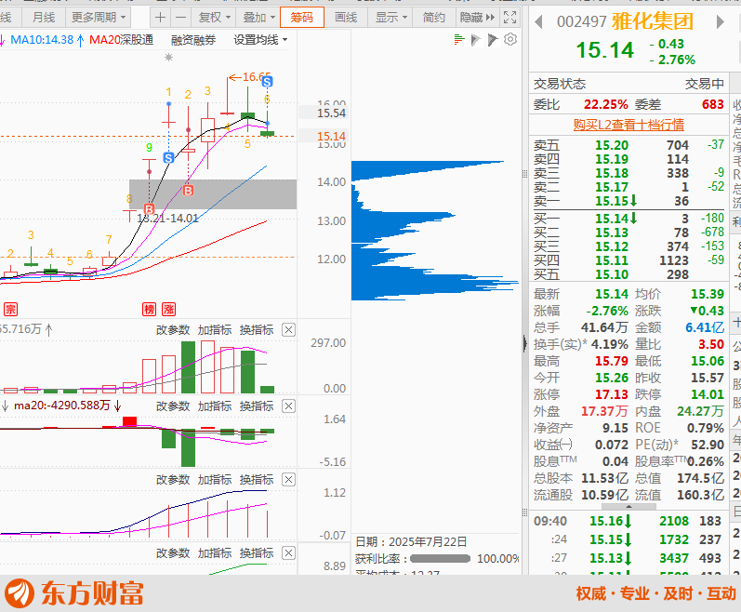Close the ma20 capital flow indicator panel
Screen dimensions: 741x612
tap(288, 406)
